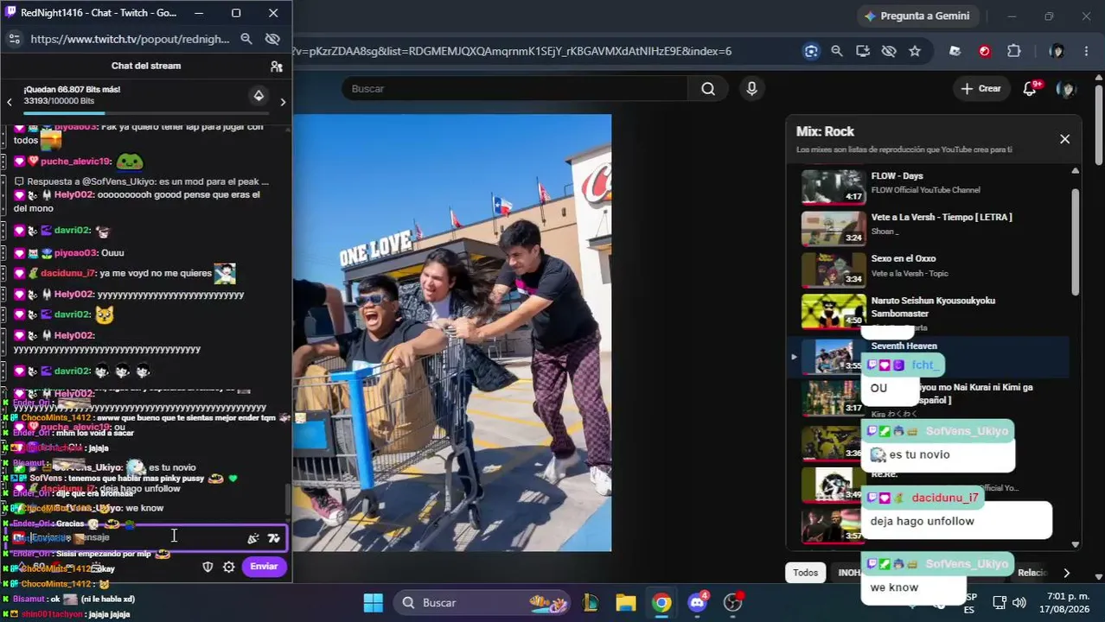Click Respuesta a @SofVens_Ukiyo reply line
This screenshot has width=1105, height=622.
pyautogui.click(x=141, y=181)
